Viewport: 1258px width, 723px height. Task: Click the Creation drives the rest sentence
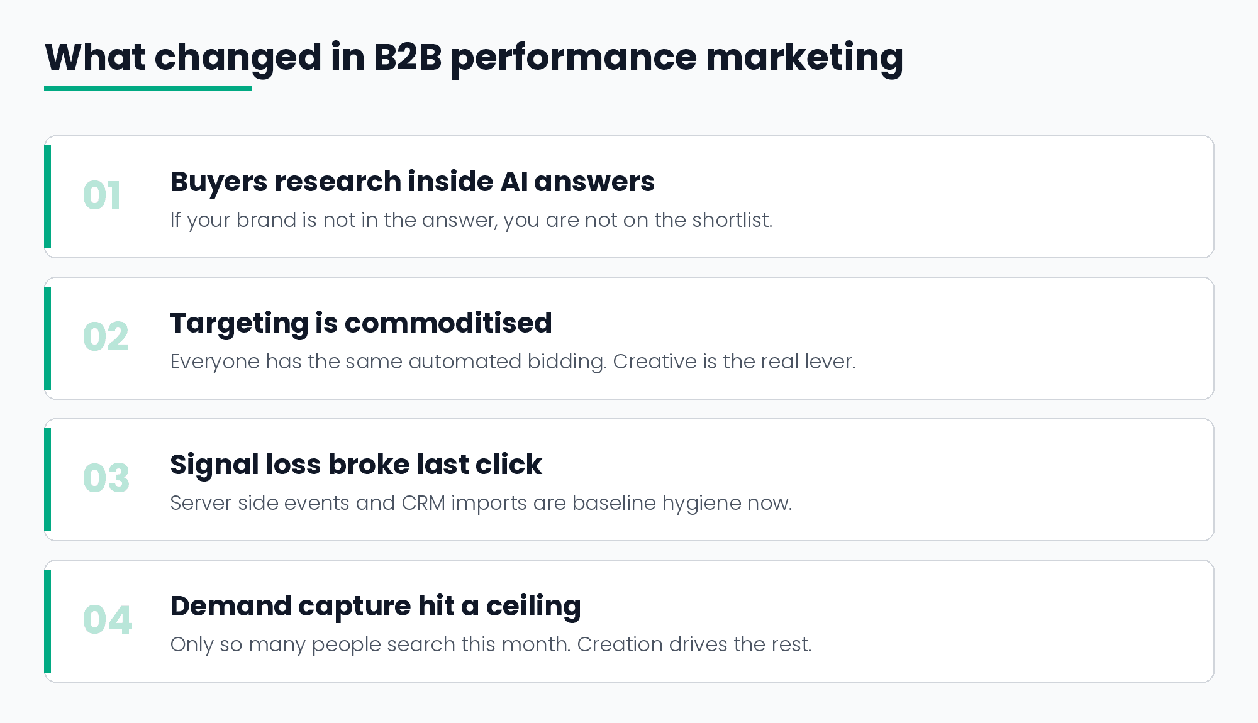pyautogui.click(x=694, y=644)
